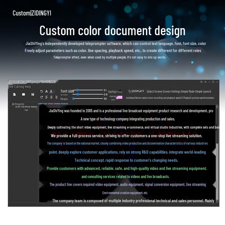Align text to the right
The image size is (225, 225).
[56, 97]
